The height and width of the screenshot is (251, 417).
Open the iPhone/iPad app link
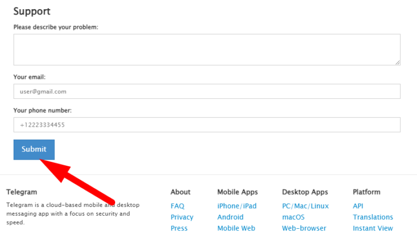point(237,206)
